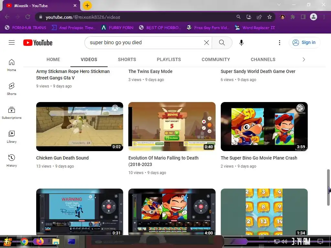Click the address bar URL
Screen dimensions: 331x248
coord(83,17)
